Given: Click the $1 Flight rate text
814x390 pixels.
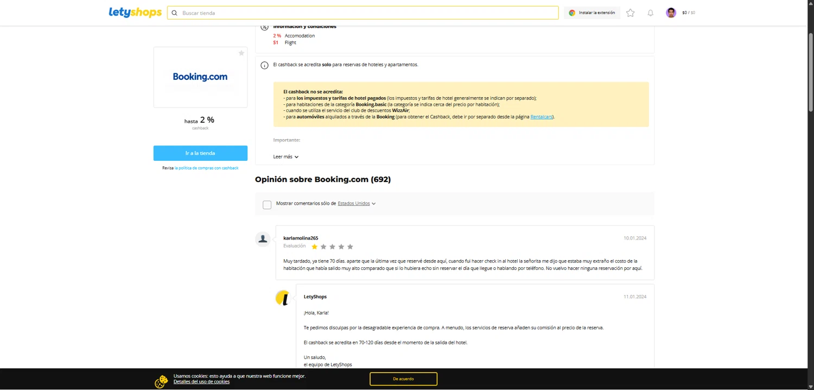Looking at the screenshot, I should (285, 42).
